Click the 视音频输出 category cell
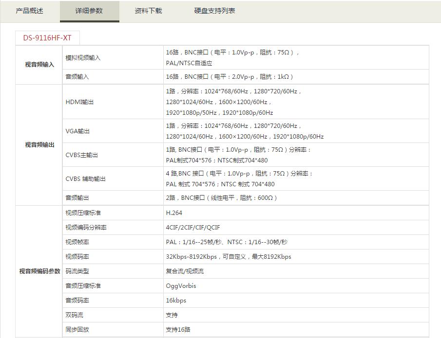 (39, 145)
